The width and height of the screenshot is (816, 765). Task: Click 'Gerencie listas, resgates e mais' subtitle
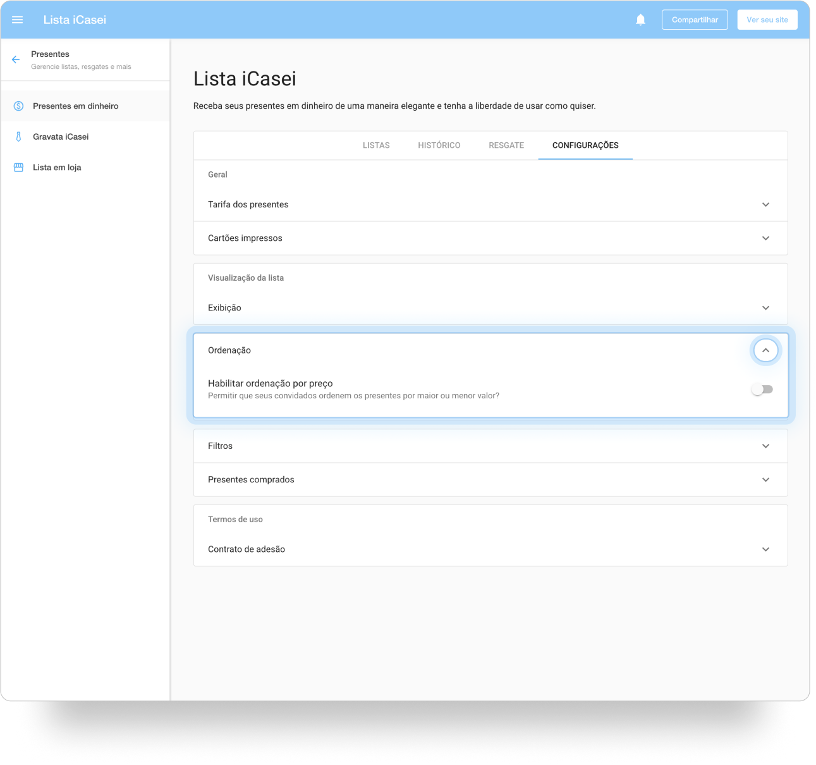[x=81, y=67]
